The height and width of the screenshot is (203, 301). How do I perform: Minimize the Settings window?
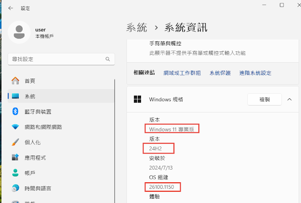click(x=264, y=5)
